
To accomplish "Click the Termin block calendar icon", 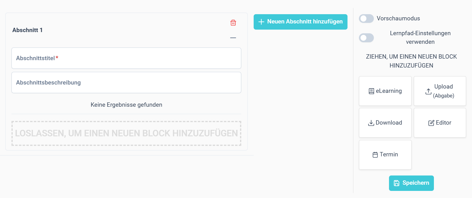I will [x=375, y=155].
